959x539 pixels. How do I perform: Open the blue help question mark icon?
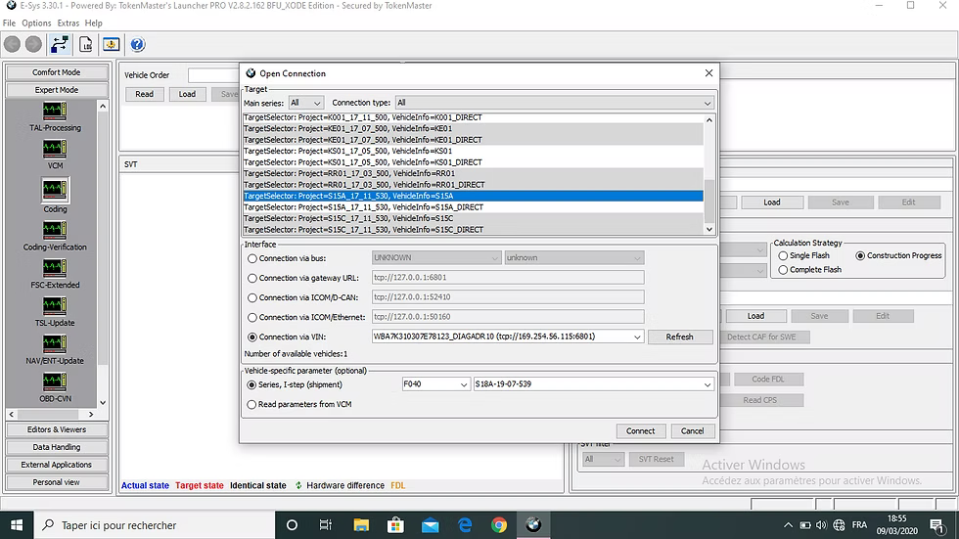coord(138,45)
